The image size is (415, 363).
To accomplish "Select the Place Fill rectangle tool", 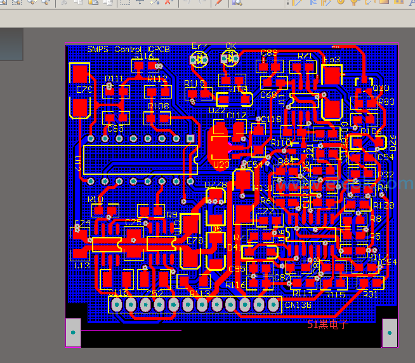I will [384, 2].
